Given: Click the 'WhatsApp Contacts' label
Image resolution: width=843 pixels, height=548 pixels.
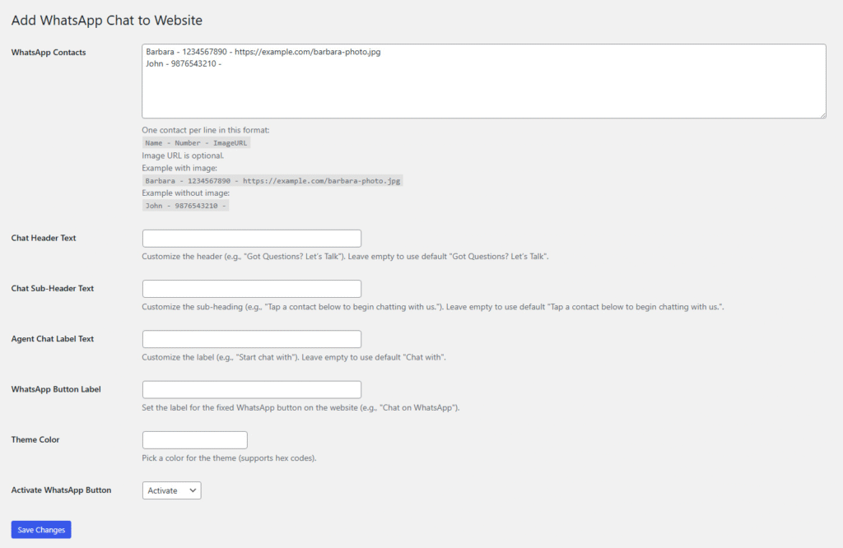Looking at the screenshot, I should tap(49, 52).
